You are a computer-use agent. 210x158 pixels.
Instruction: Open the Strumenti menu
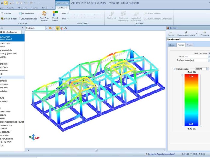[22, 7]
